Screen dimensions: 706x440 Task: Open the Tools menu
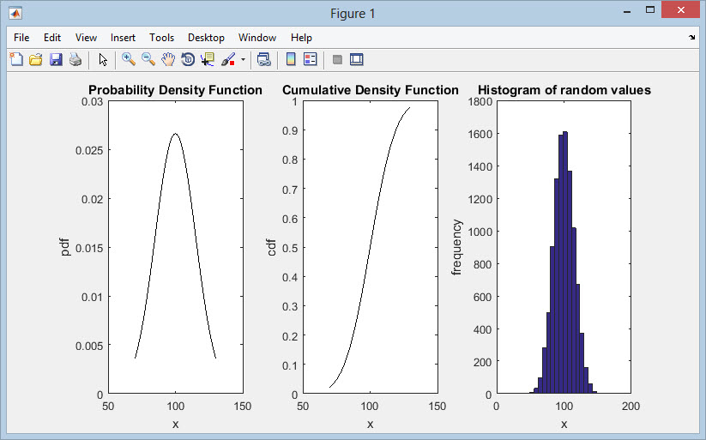(x=161, y=38)
